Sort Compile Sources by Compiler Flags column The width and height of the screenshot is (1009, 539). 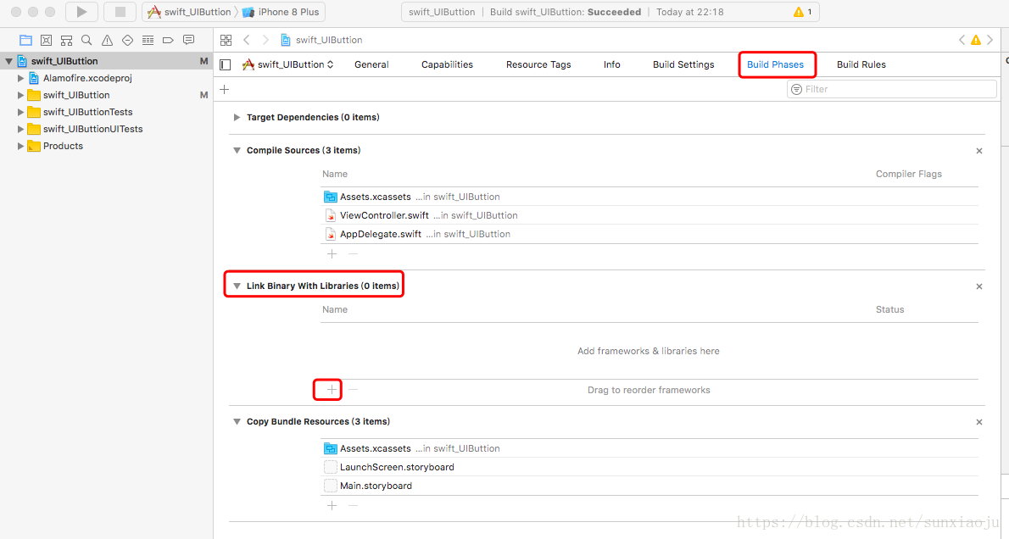pyautogui.click(x=909, y=174)
